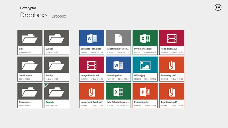Open My Calculations Excel icon
The width and height of the screenshot is (228, 128).
point(118,92)
